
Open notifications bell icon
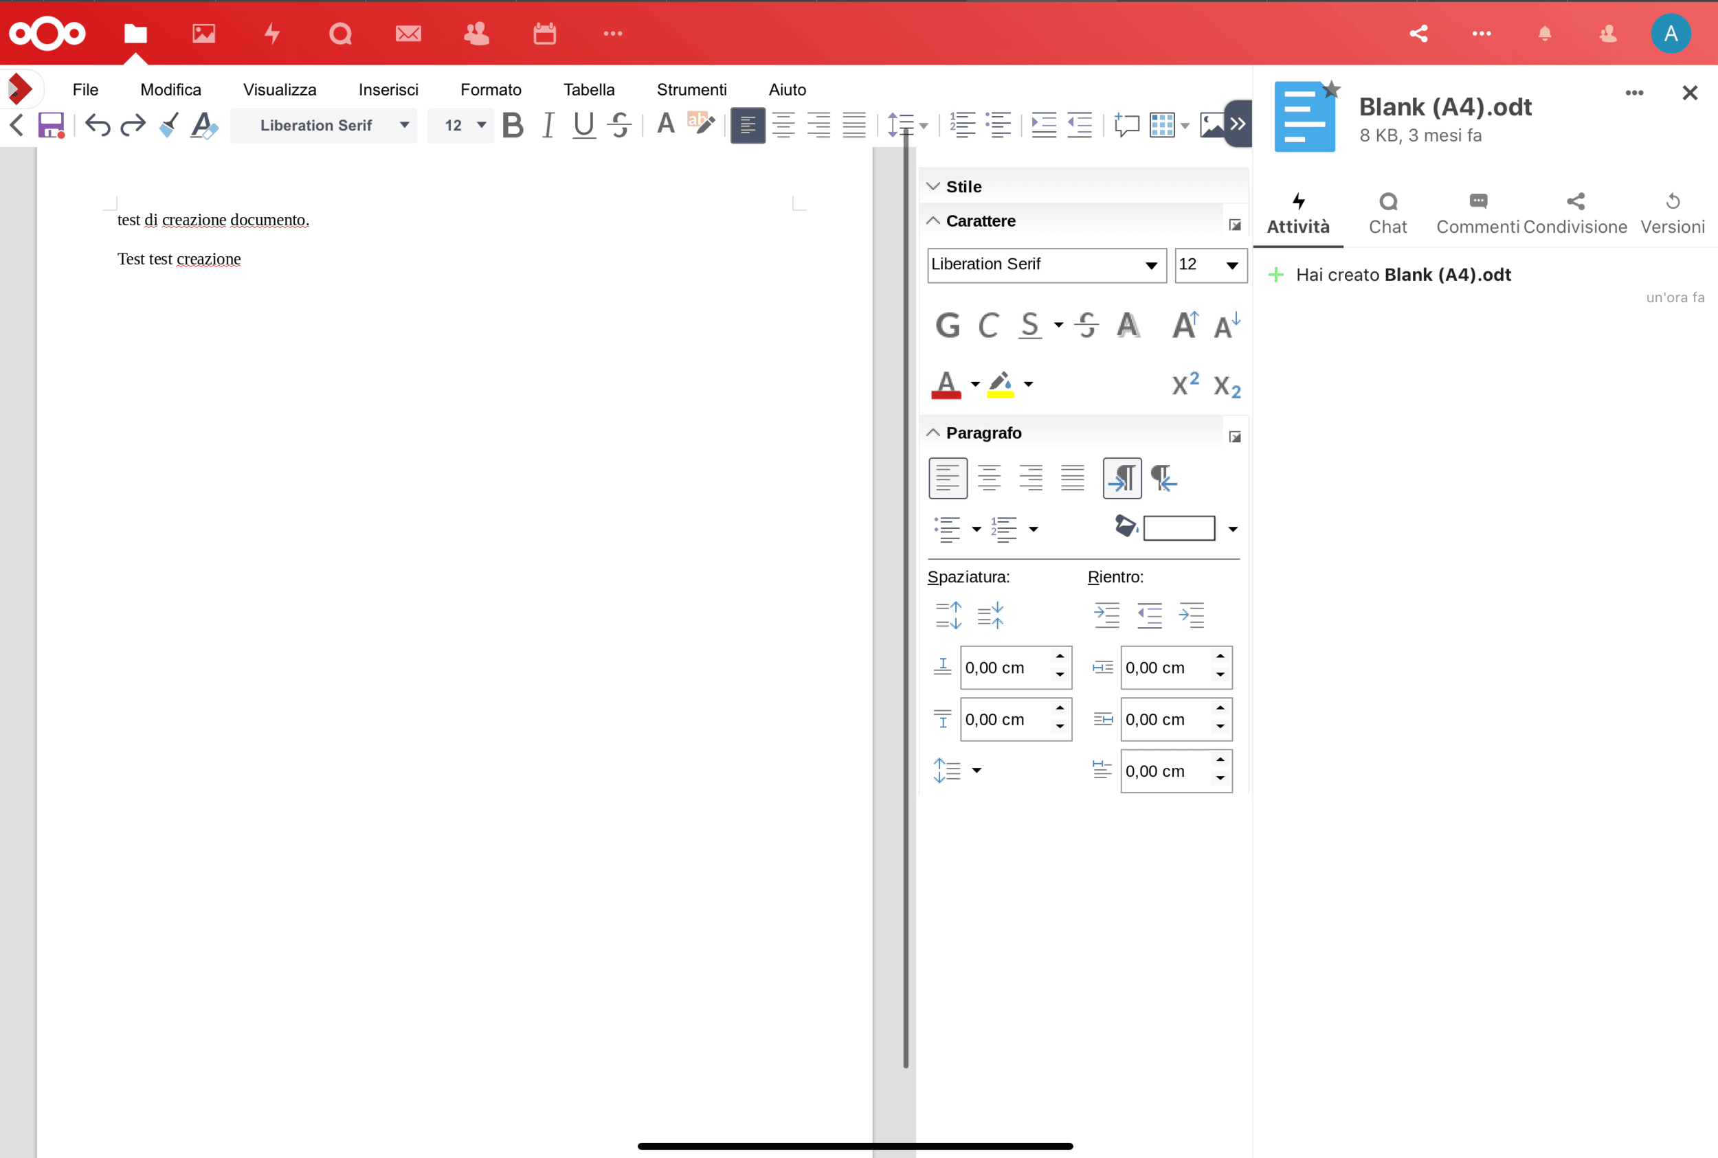tap(1544, 33)
